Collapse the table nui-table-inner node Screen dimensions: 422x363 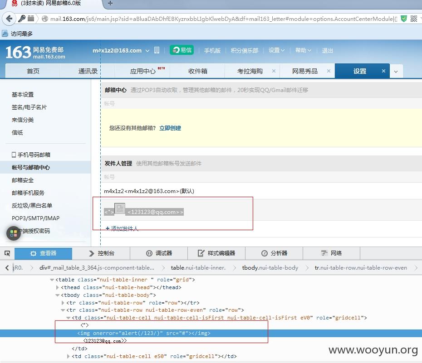(52, 280)
